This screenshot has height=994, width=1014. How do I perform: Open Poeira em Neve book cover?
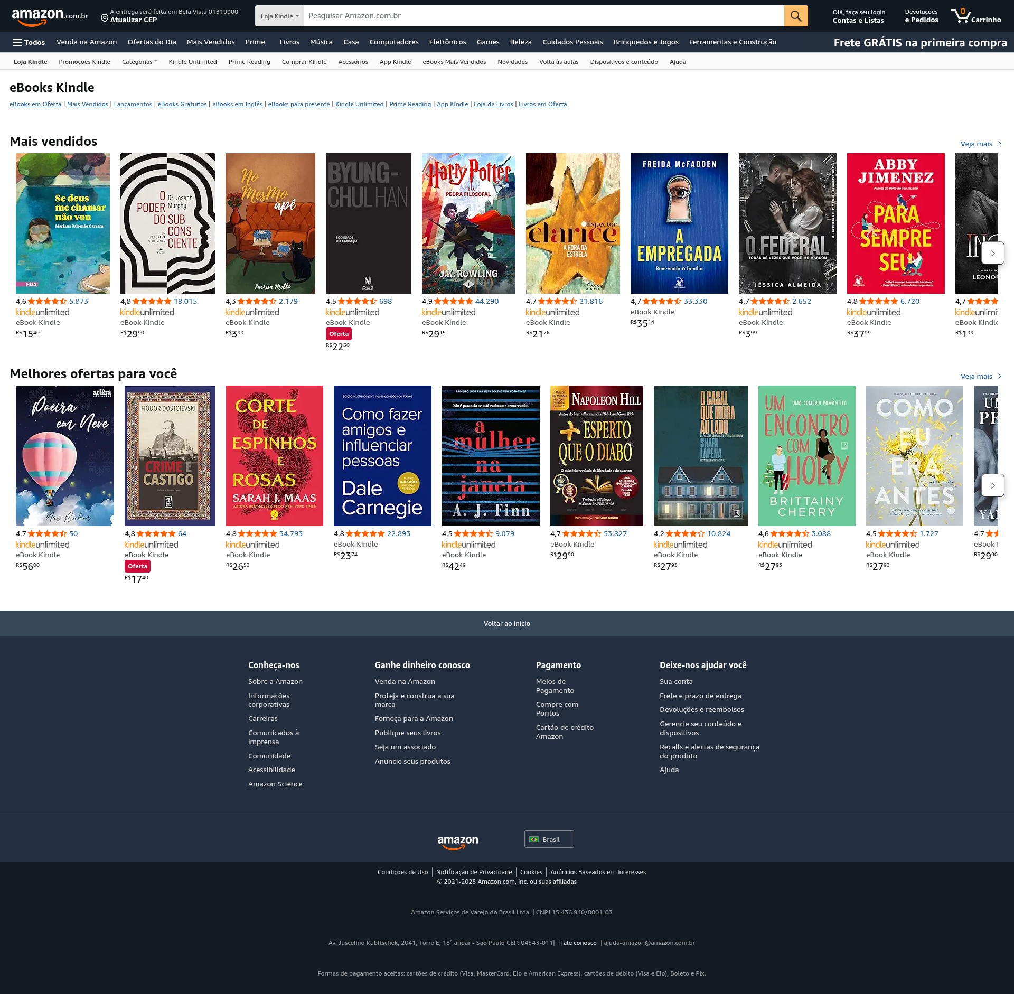pyautogui.click(x=65, y=456)
